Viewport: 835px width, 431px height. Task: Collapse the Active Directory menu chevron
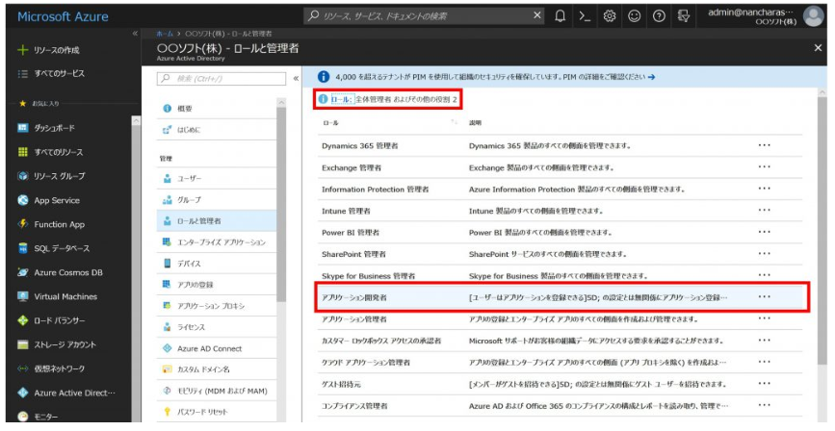pyautogui.click(x=296, y=79)
